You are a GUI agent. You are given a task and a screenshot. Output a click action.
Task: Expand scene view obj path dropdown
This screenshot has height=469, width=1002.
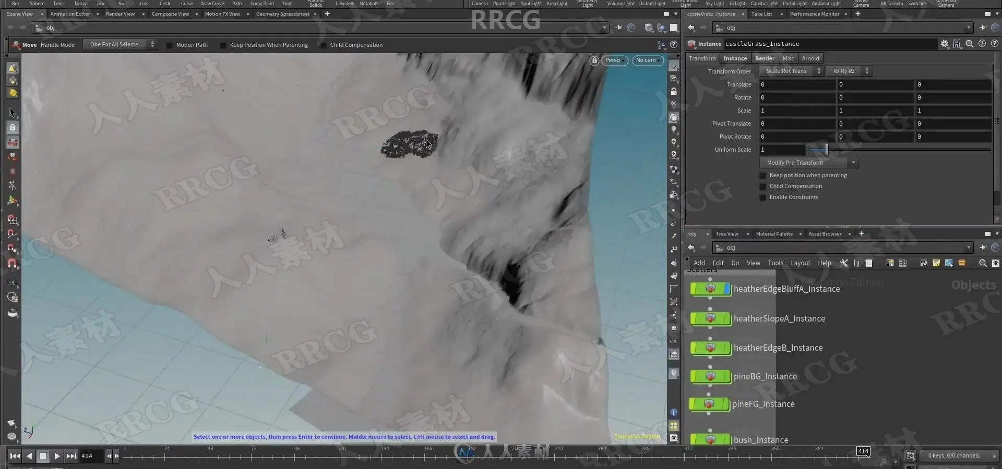point(604,28)
